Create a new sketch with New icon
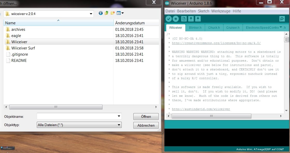Image resolution: width=290 pixels, height=153 pixels. (184, 19)
